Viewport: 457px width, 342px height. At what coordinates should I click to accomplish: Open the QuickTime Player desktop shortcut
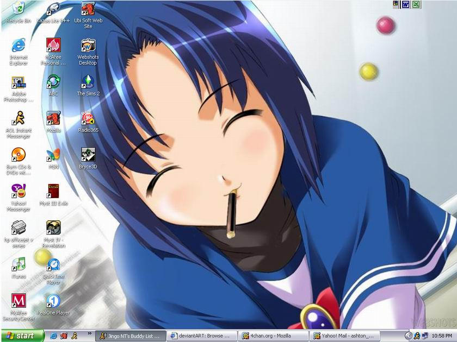click(x=53, y=271)
